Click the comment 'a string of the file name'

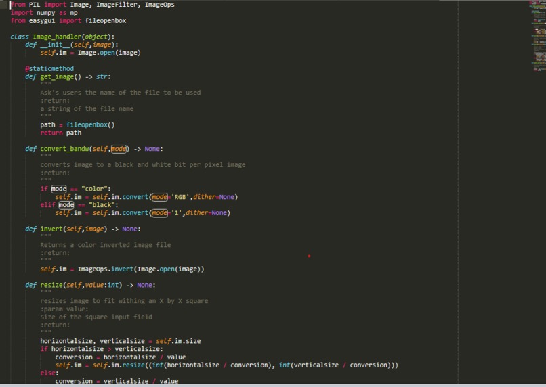[x=87, y=108]
